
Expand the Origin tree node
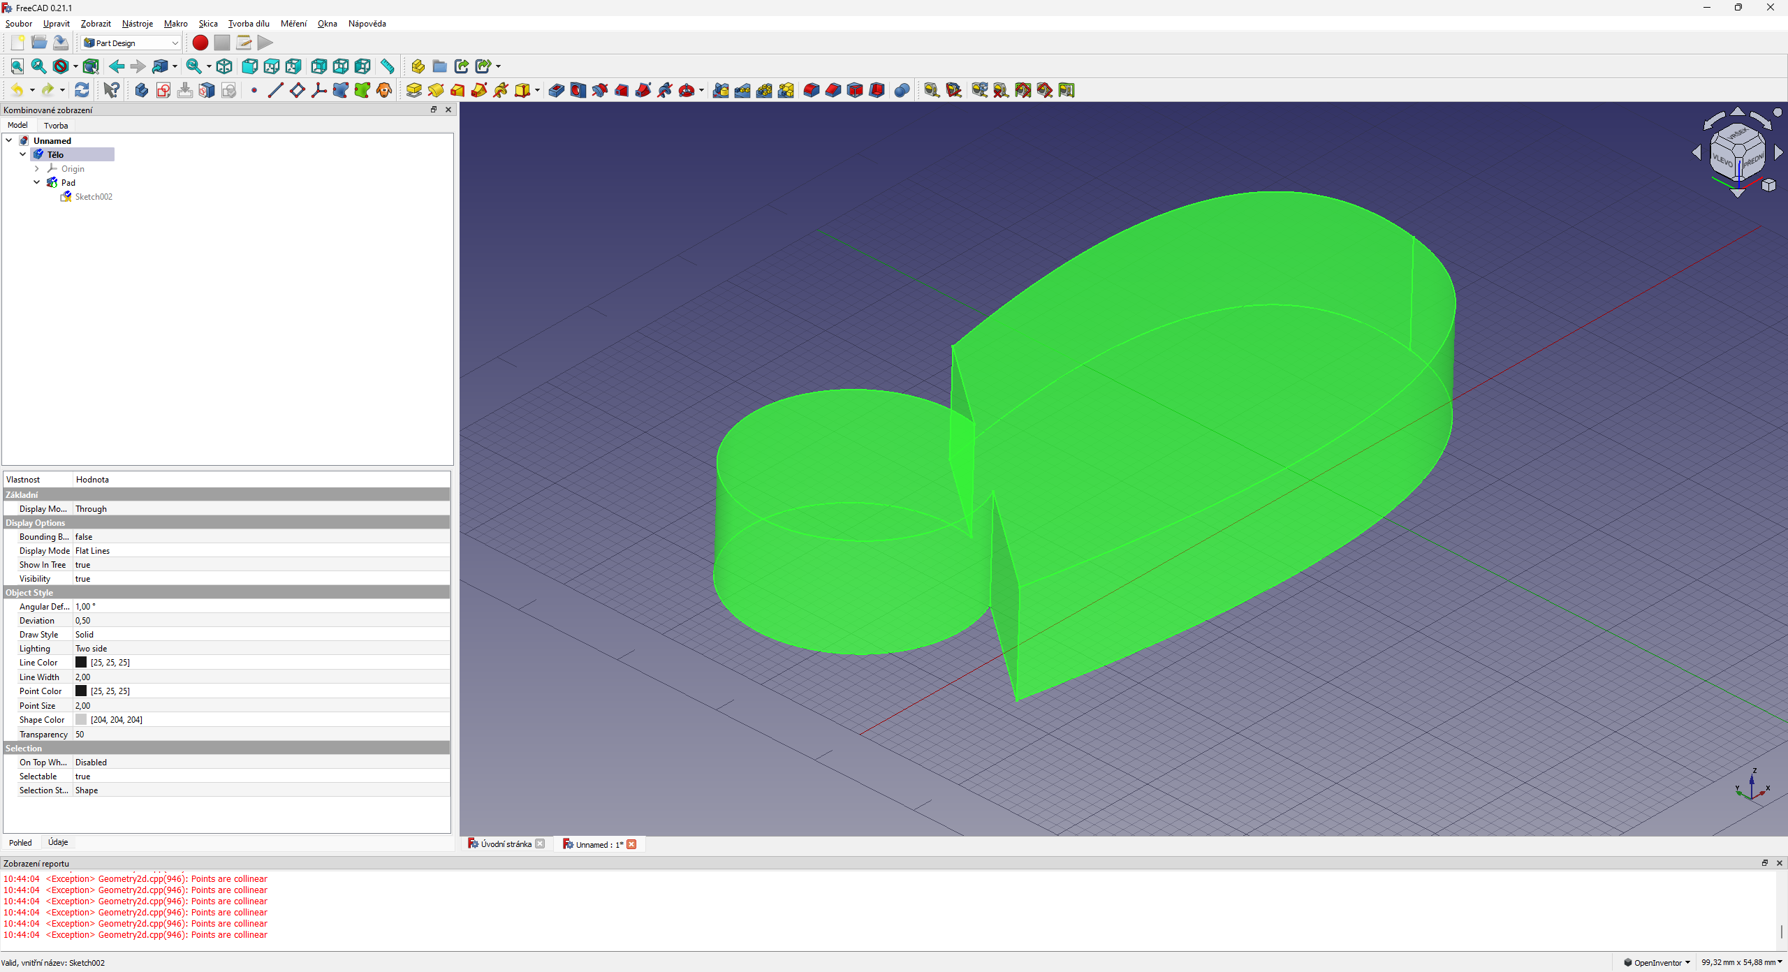click(37, 168)
